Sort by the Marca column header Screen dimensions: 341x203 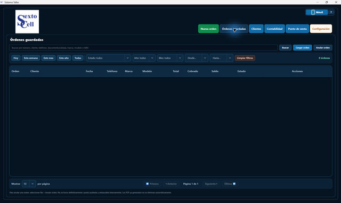click(128, 71)
